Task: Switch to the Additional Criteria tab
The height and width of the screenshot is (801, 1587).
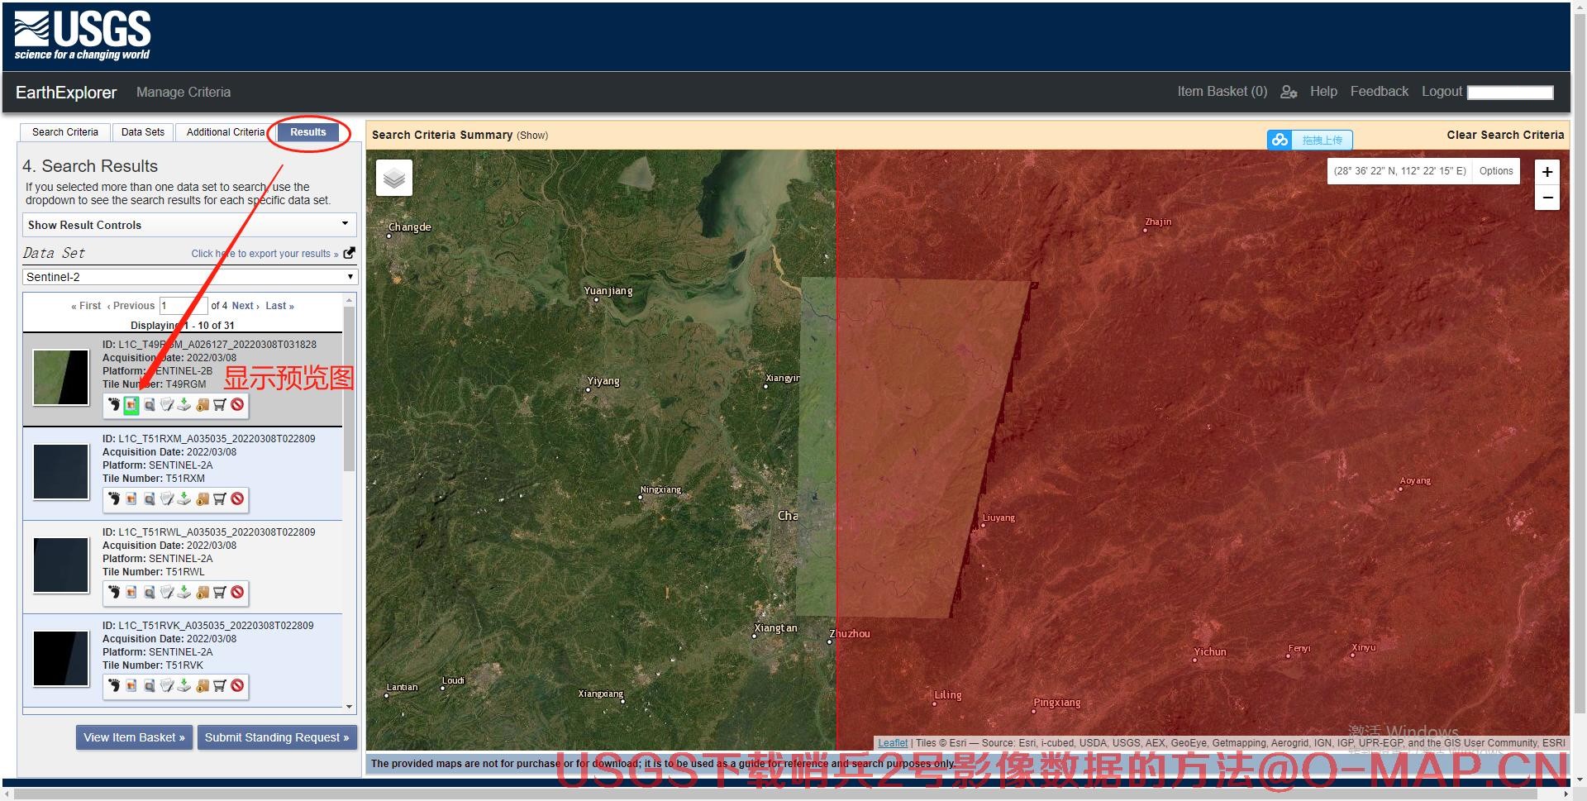Action: [x=225, y=132]
